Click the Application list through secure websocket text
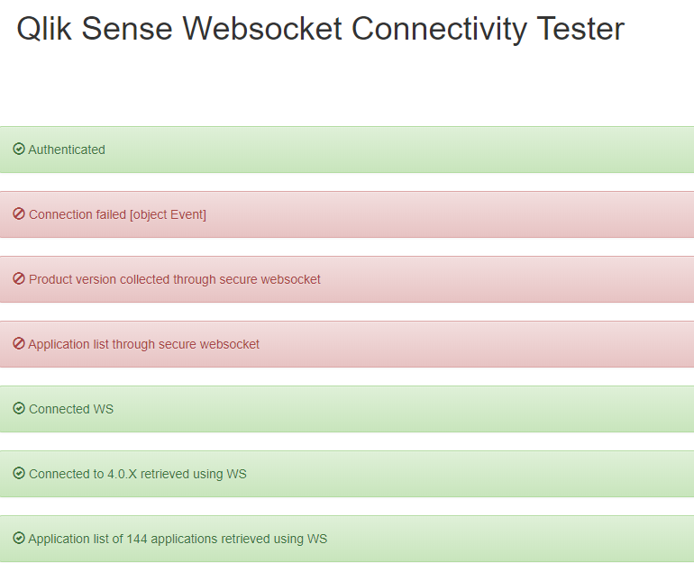694x563 pixels. tap(144, 344)
